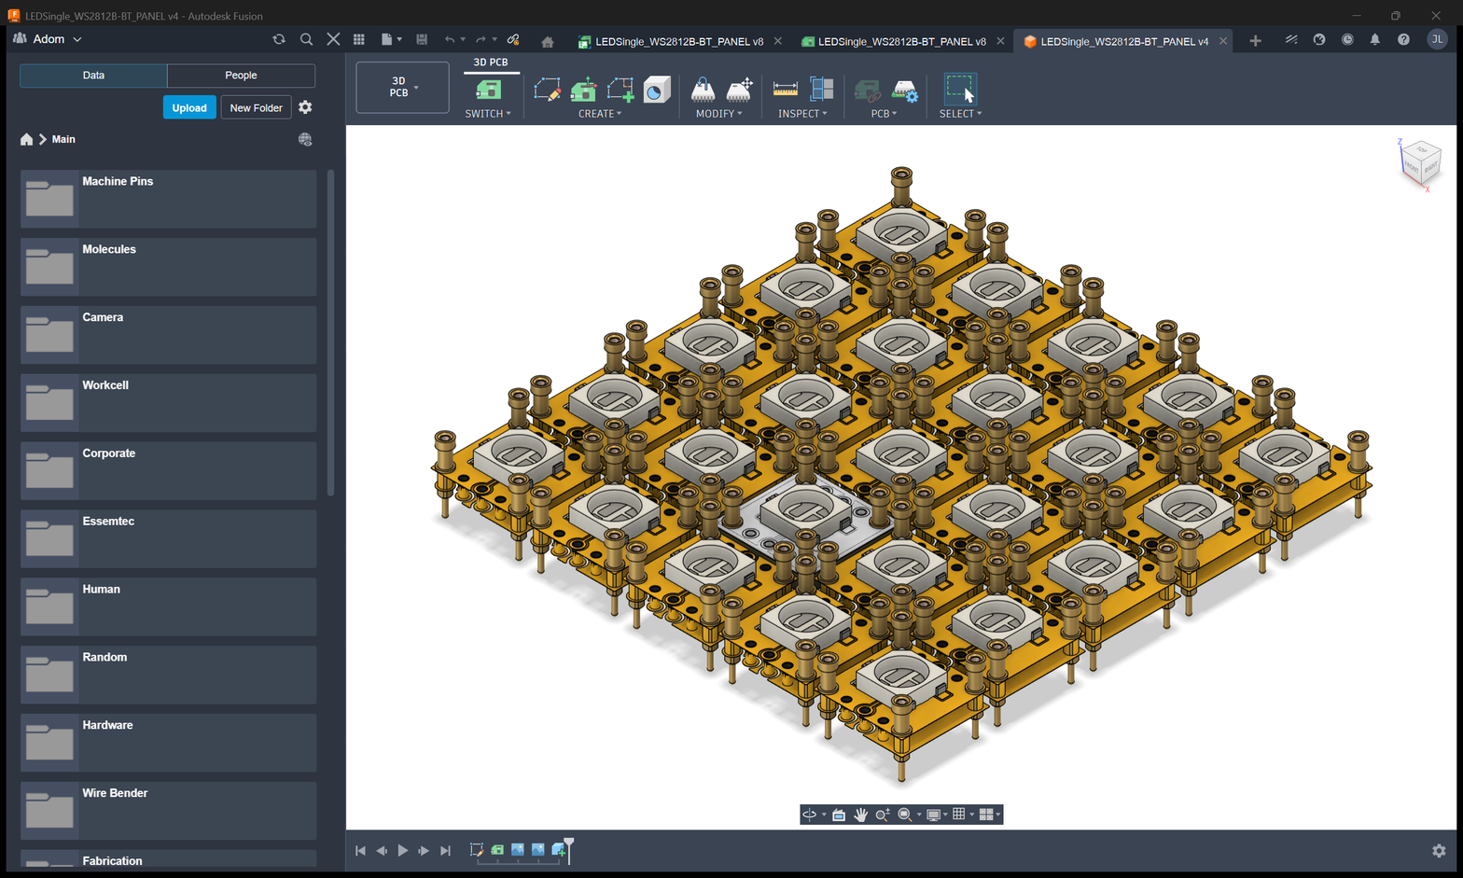Open the 3D PCB workspace dropdown
Viewport: 1463px width, 878px height.
(x=402, y=87)
